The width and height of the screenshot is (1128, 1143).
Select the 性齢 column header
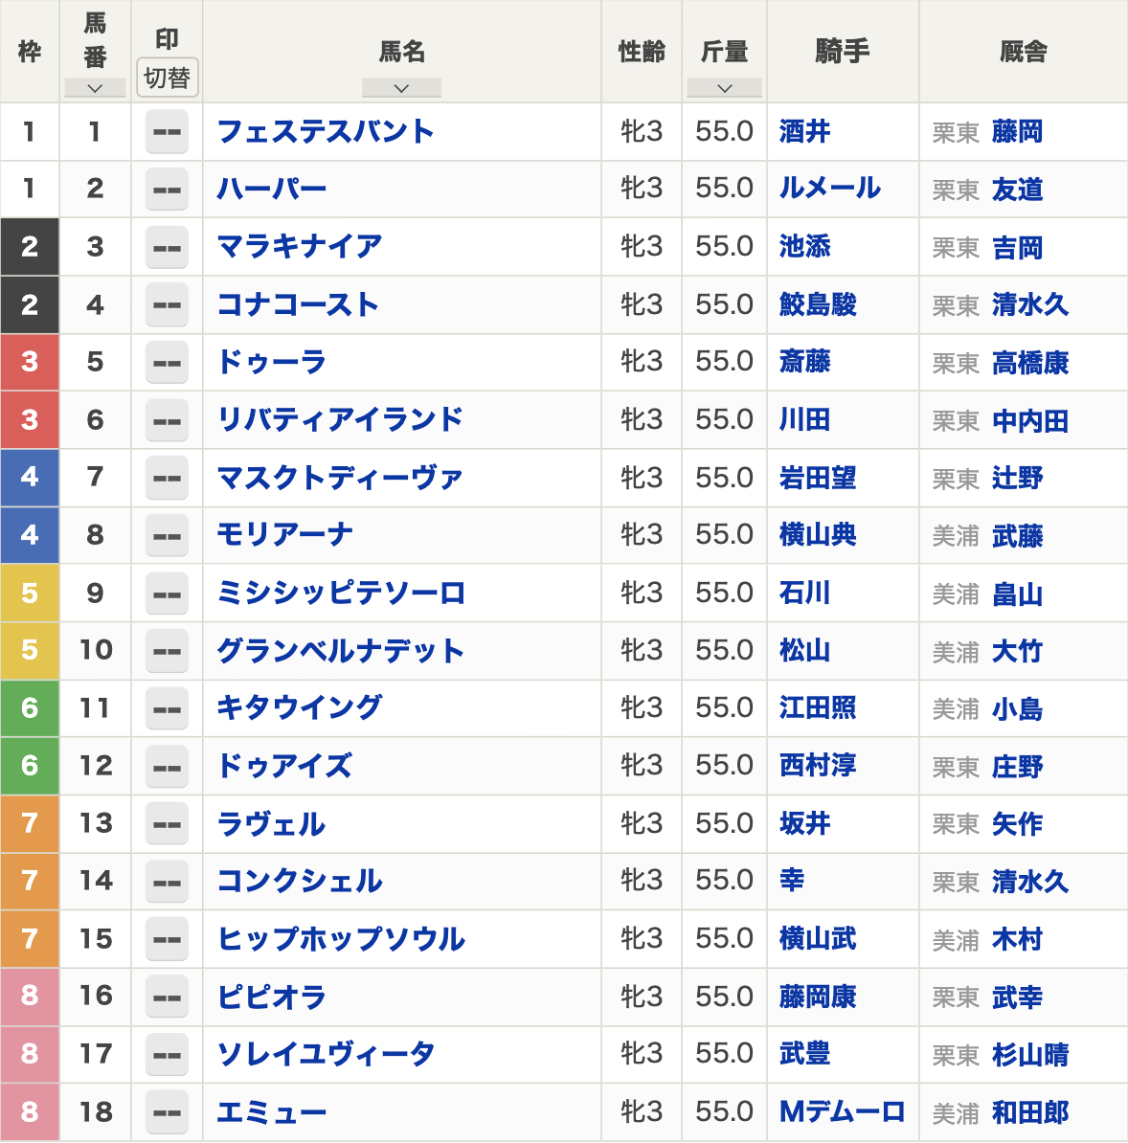(642, 52)
